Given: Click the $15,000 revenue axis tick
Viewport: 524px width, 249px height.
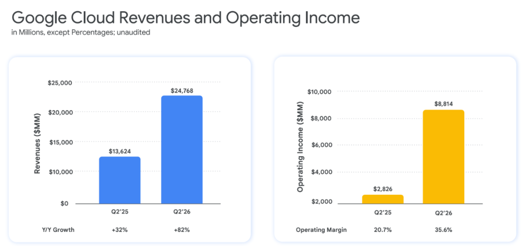Looking at the screenshot, I should point(60,142).
